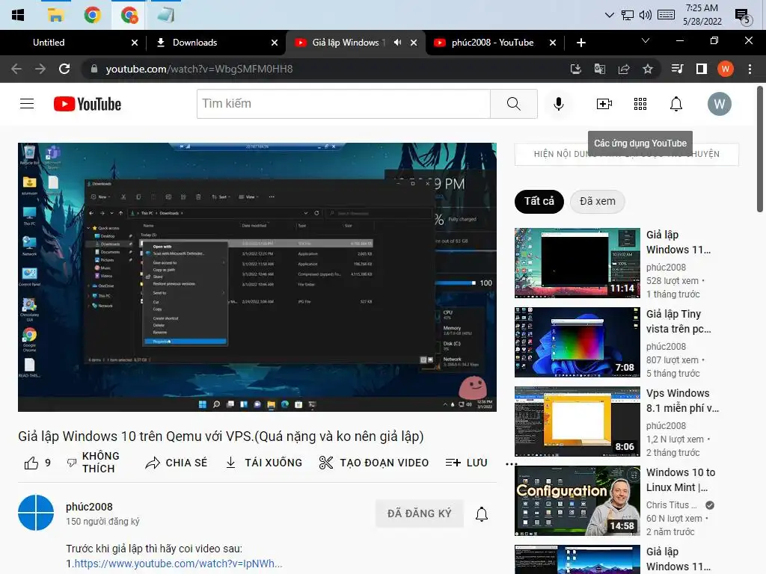Click CHIA SẺ to share video
Screen dimensions: 766x574
pos(177,463)
